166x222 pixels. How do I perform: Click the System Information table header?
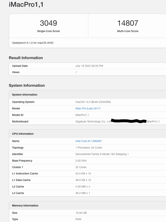[25, 95]
